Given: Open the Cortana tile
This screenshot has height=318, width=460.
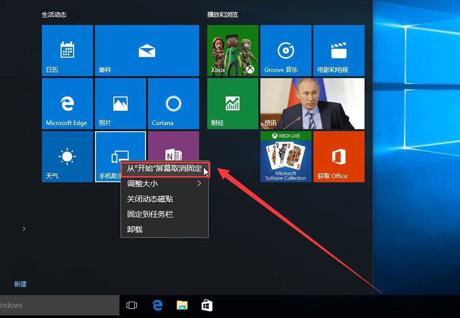Looking at the screenshot, I should [x=174, y=104].
